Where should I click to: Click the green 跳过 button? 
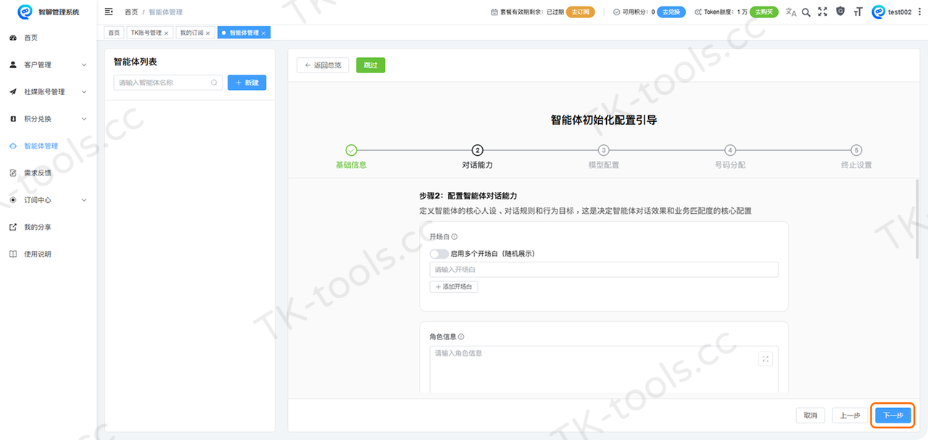pos(370,65)
